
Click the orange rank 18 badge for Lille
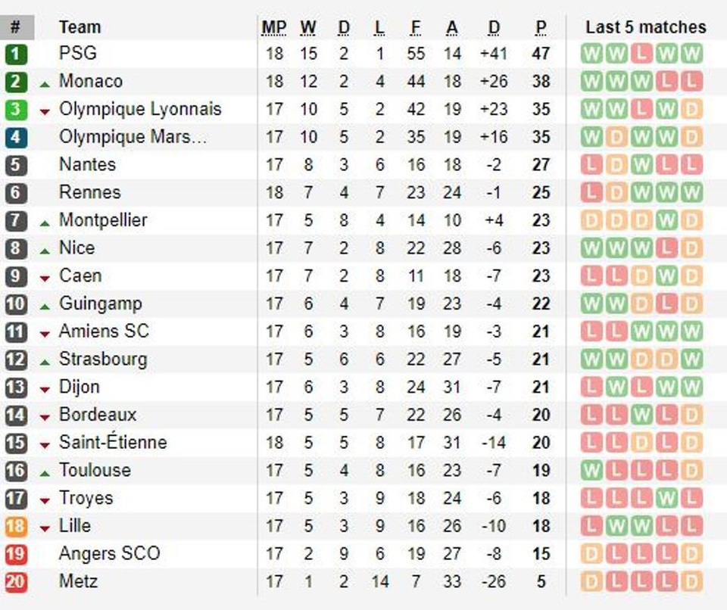click(x=16, y=526)
